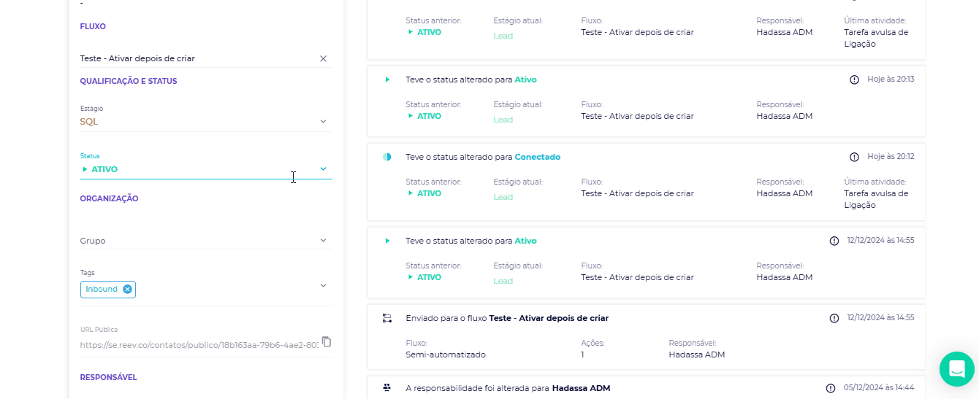Click the info icon next to Hoje às 20:13
This screenshot has height=399, width=979.
pyautogui.click(x=854, y=80)
